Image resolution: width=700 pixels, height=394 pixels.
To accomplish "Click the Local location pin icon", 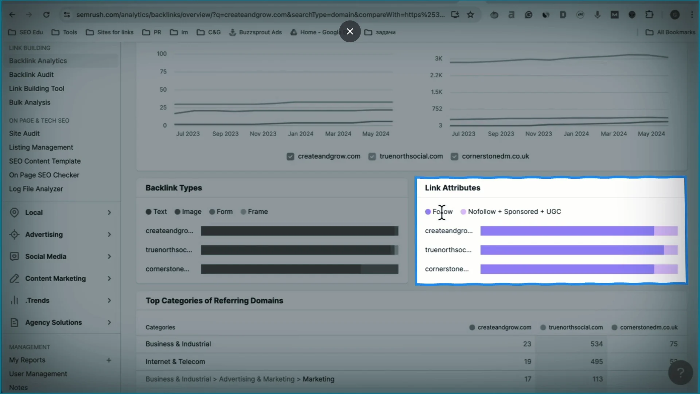I will point(14,212).
